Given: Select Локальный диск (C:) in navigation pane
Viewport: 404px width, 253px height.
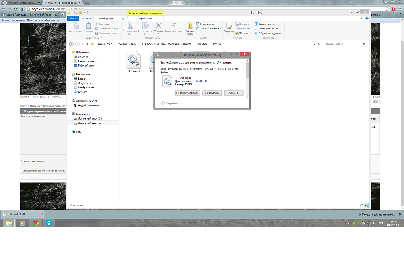Looking at the screenshot, I should point(90,119).
